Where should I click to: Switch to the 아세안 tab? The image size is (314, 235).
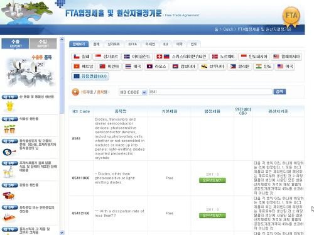(150, 44)
